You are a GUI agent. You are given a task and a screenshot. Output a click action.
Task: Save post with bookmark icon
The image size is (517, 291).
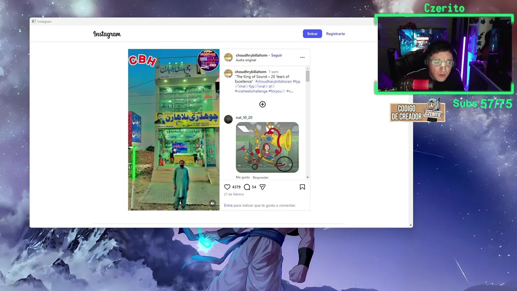pyautogui.click(x=302, y=187)
